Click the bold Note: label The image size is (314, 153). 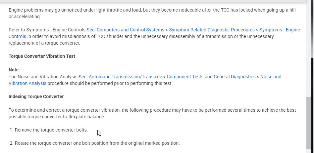pyautogui.click(x=14, y=70)
